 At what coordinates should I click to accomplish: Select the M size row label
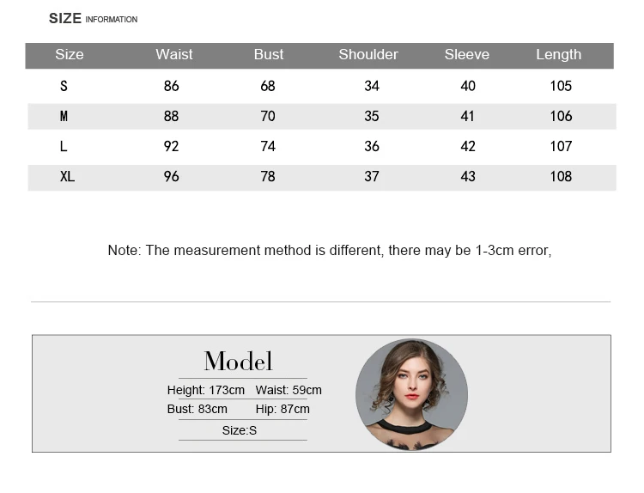[64, 116]
